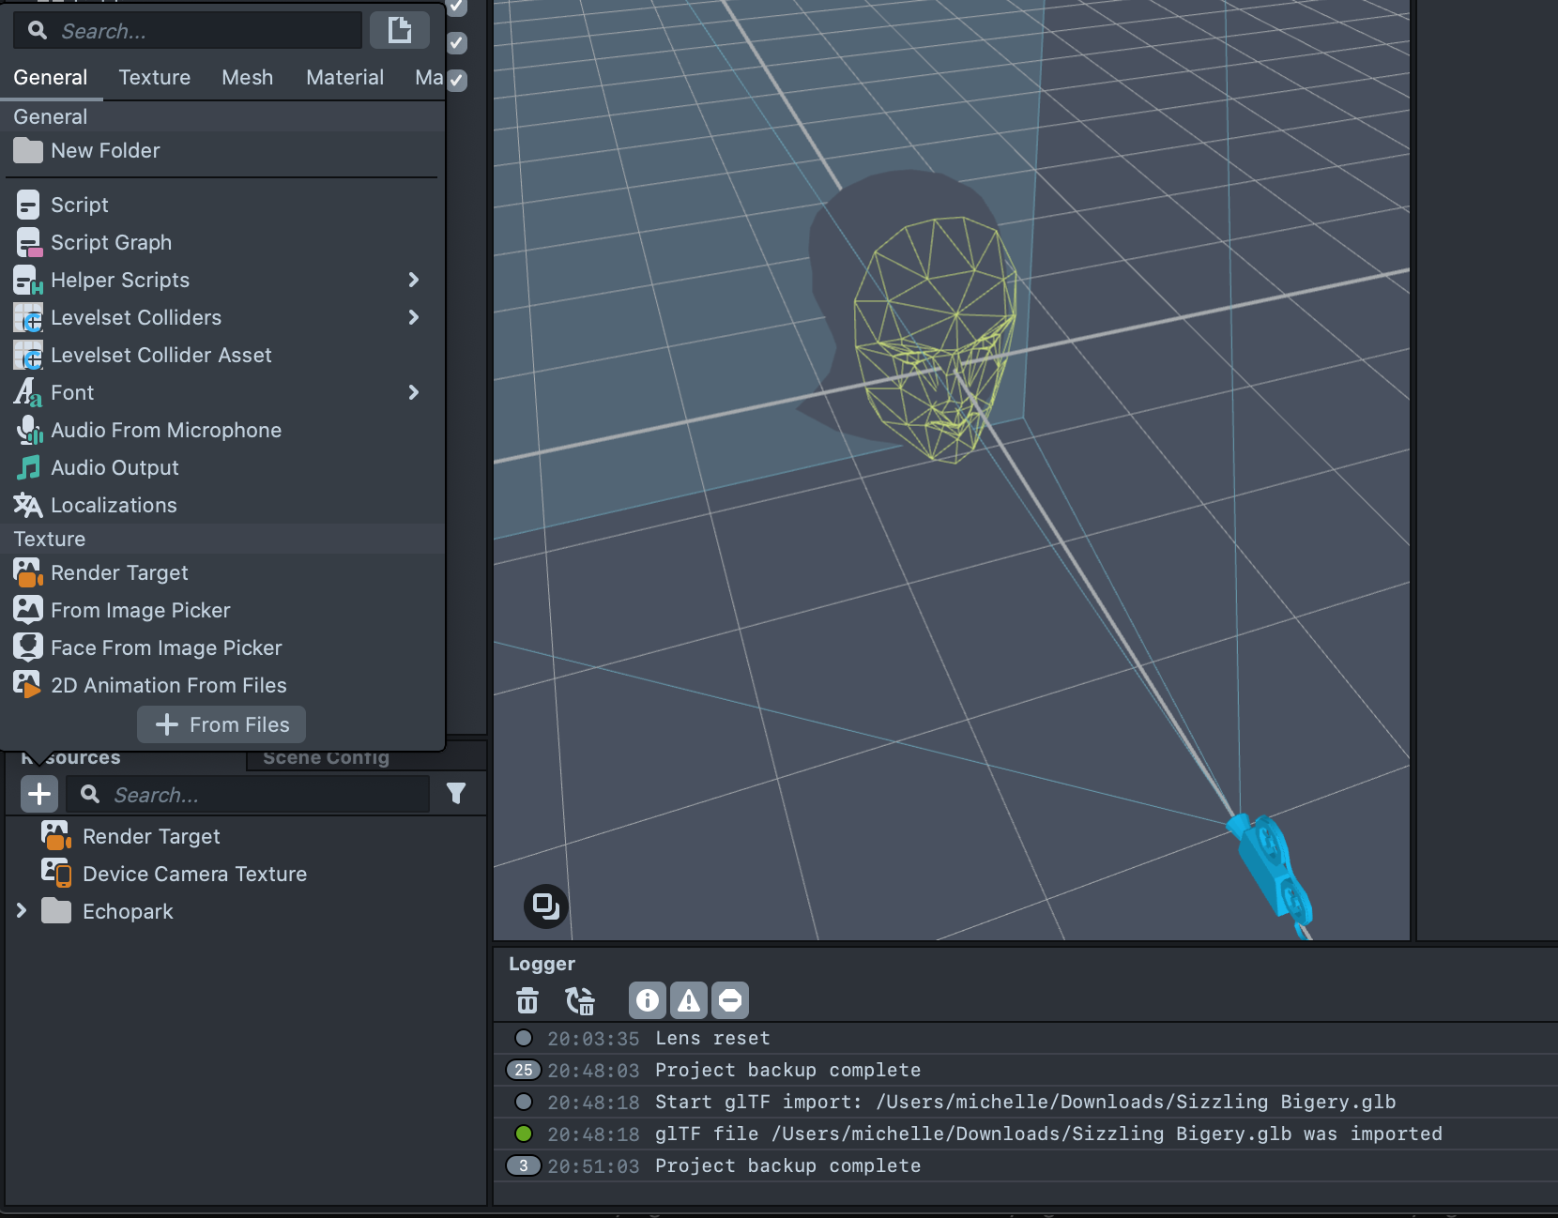Click the From Files button

(221, 724)
